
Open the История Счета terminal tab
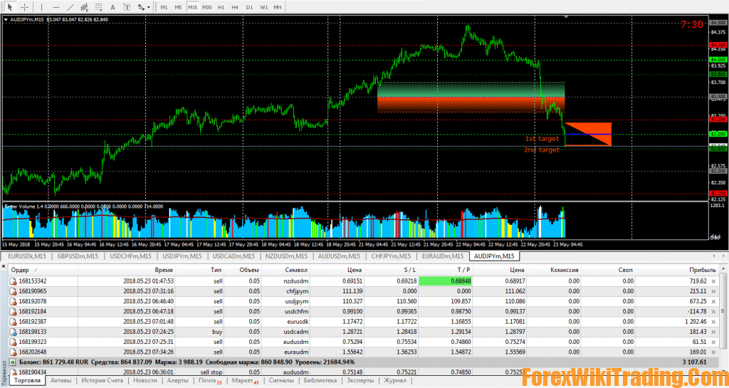pos(101,380)
